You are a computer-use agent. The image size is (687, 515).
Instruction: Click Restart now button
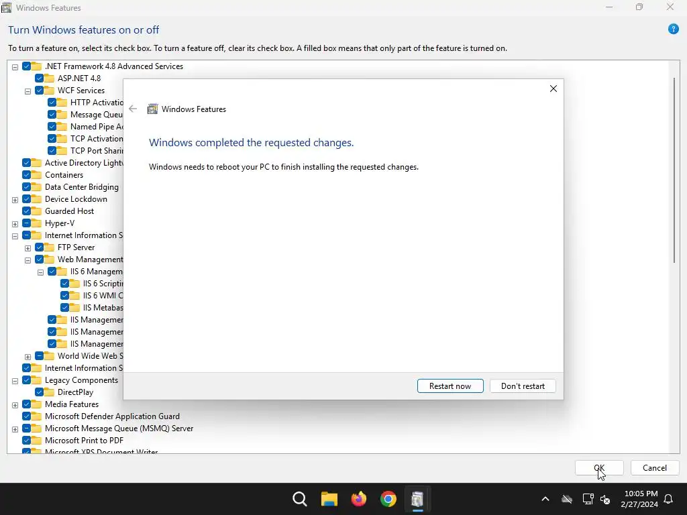(x=450, y=386)
